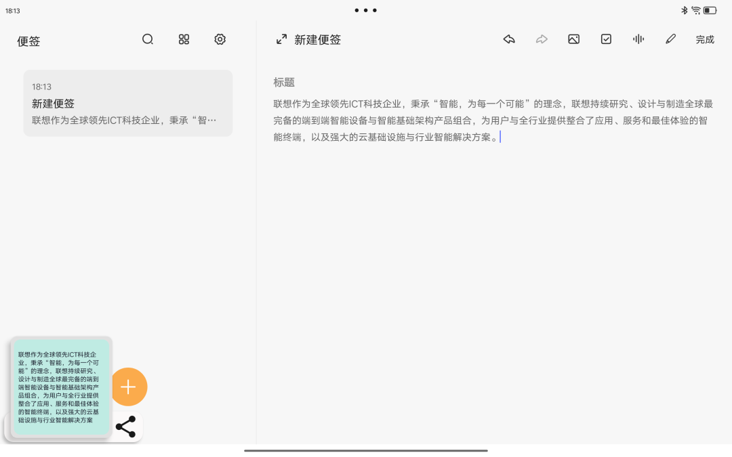Viewport: 732px width, 457px height.
Task: Create a new note with the plus button
Action: [128, 387]
